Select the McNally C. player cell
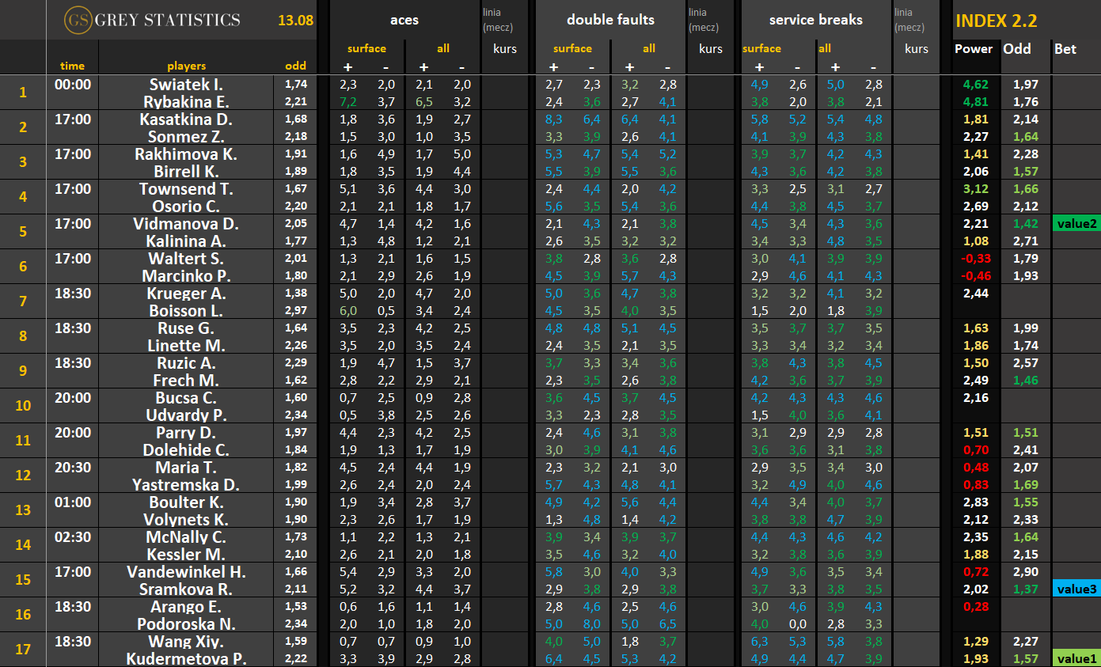Screen dimensions: 1101x667 (186, 536)
